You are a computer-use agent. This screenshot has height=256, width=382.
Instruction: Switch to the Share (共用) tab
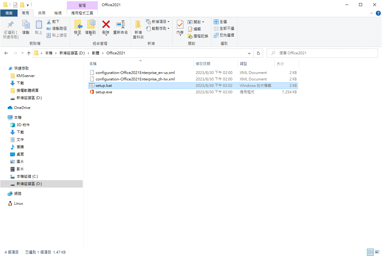tap(42, 13)
